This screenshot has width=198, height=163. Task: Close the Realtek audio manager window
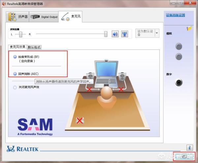pyautogui.click(x=190, y=3)
